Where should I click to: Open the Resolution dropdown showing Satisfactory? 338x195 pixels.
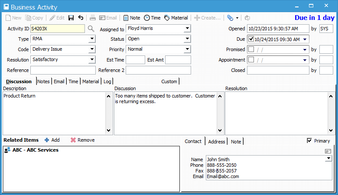[x=92, y=59]
